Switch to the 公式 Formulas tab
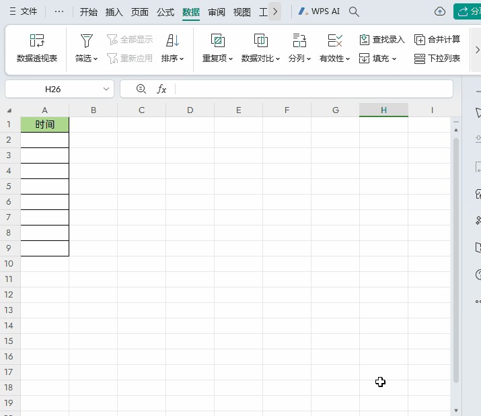481x416 pixels. click(x=165, y=12)
